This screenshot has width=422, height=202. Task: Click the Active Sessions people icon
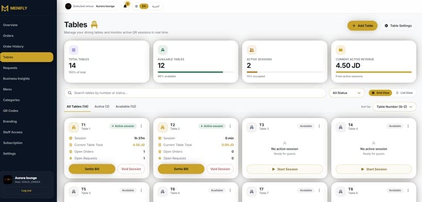pos(252,50)
